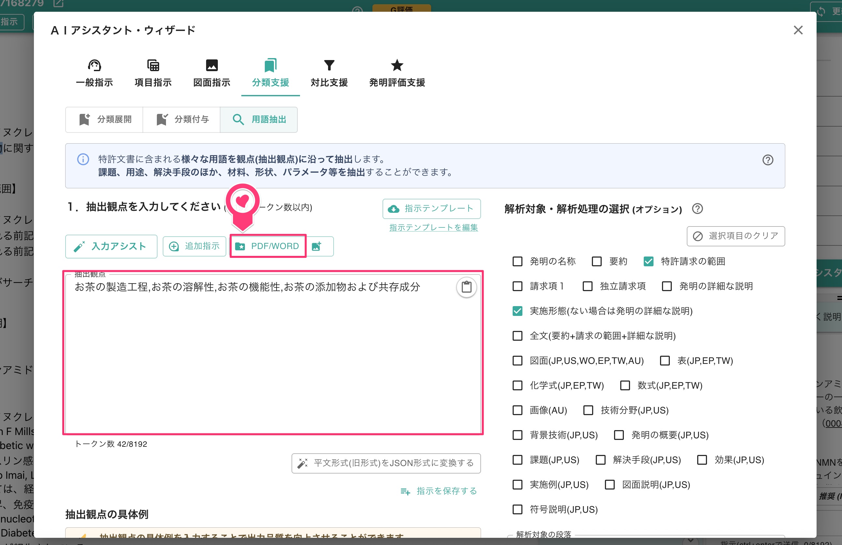Click the picture icon above 図面指示

point(212,65)
